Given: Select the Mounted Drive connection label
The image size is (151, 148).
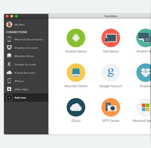Looking at the screenshot, I should pyautogui.click(x=24, y=56).
